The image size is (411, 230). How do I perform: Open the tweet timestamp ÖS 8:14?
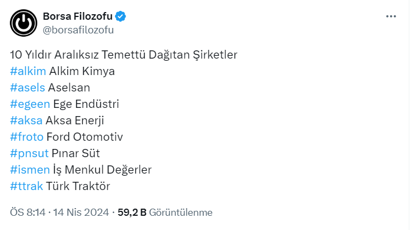[x=27, y=212]
